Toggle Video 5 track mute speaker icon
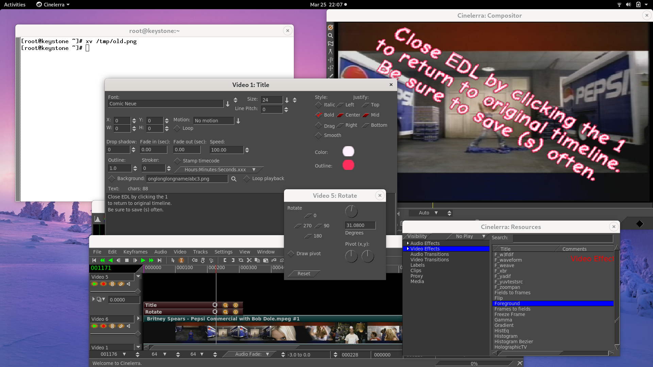The image size is (653, 367). coord(129,284)
